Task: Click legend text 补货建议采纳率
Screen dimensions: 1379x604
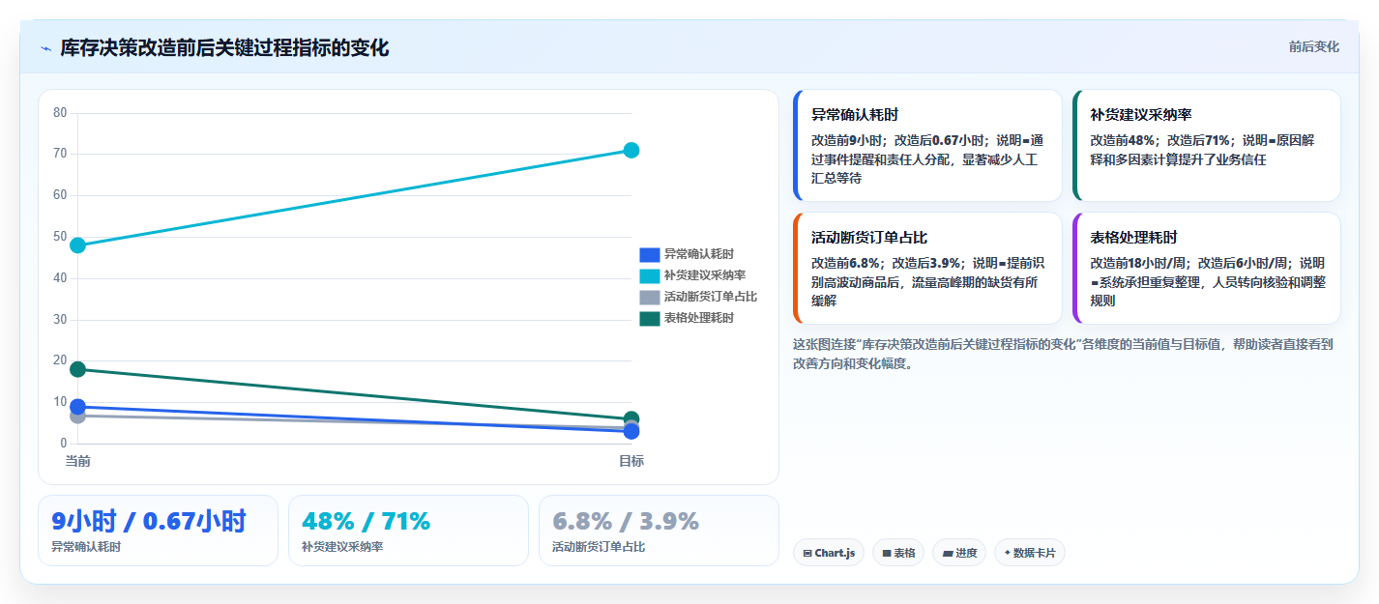Action: click(704, 275)
